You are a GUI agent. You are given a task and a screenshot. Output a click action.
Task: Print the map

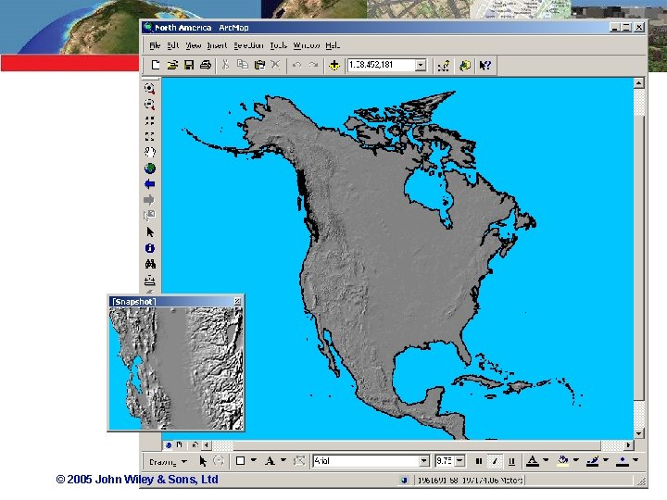[206, 65]
